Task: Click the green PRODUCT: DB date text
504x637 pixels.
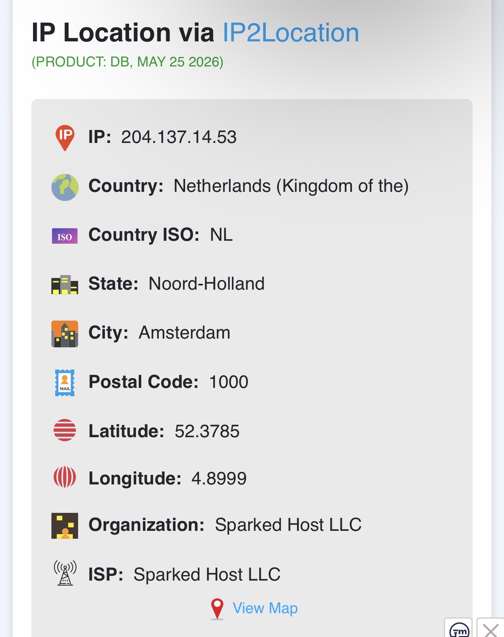Action: [x=127, y=62]
